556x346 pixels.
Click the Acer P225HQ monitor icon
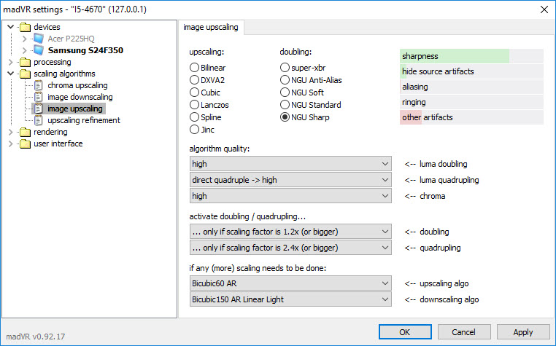(x=39, y=39)
